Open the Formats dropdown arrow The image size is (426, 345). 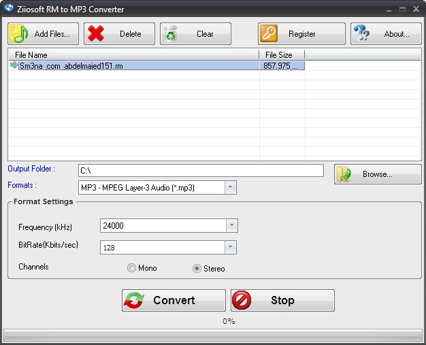pos(231,187)
